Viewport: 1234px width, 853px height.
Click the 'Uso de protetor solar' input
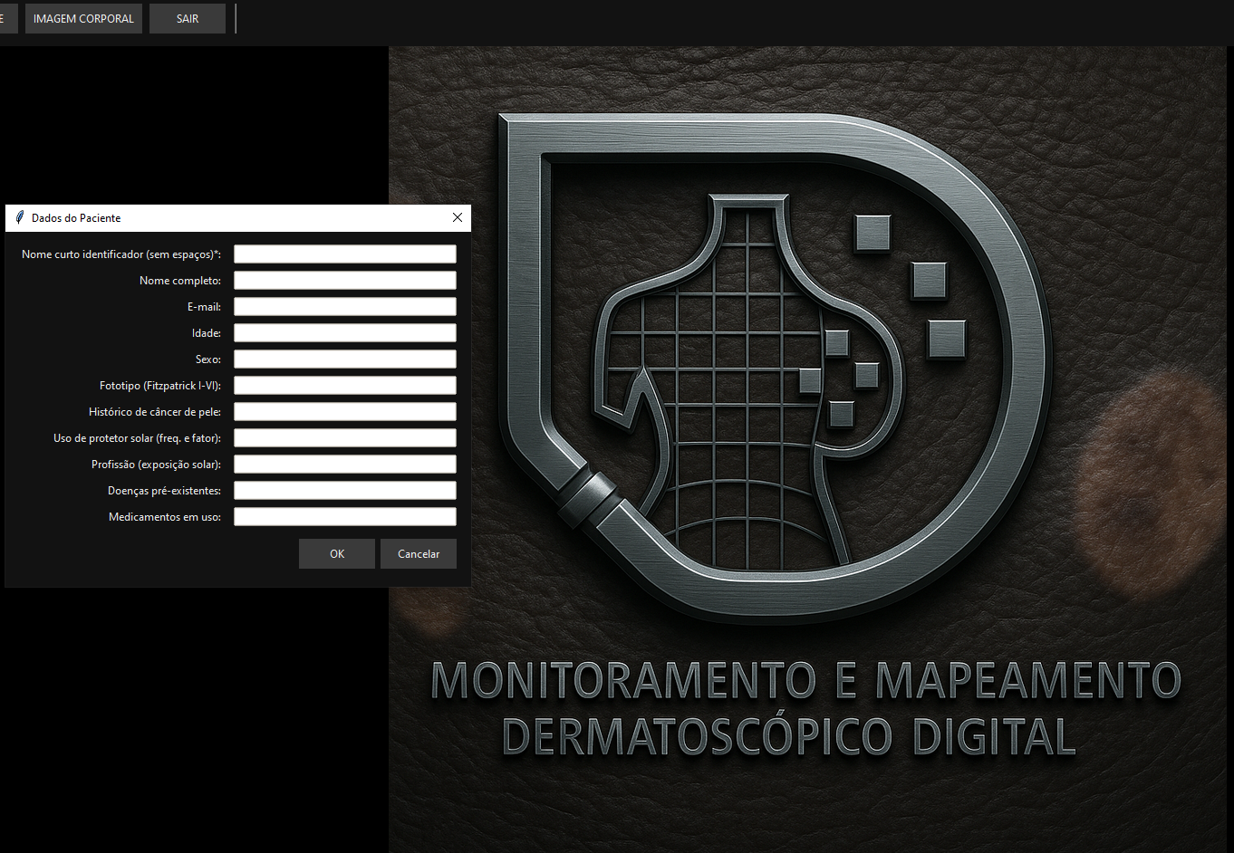point(344,437)
